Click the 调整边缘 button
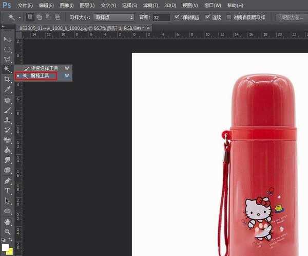This screenshot has width=308, height=256. [x=291, y=17]
